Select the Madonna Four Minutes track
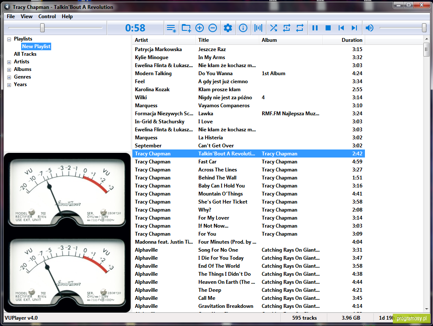This screenshot has height=326, width=433. [x=249, y=242]
